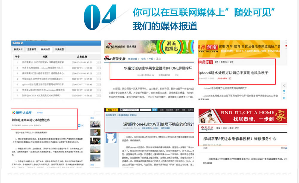The height and width of the screenshot is (183, 299).
Task: Open the 新闻发布 tab
Action: 18,49
